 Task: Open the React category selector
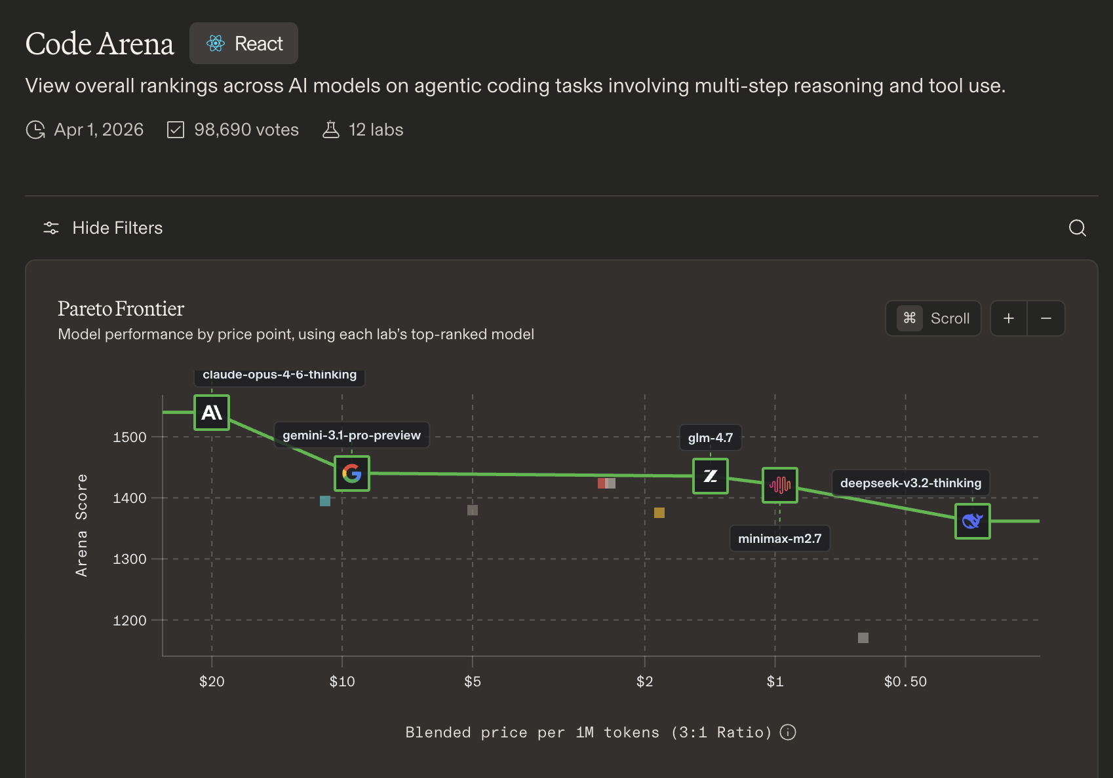pos(244,44)
